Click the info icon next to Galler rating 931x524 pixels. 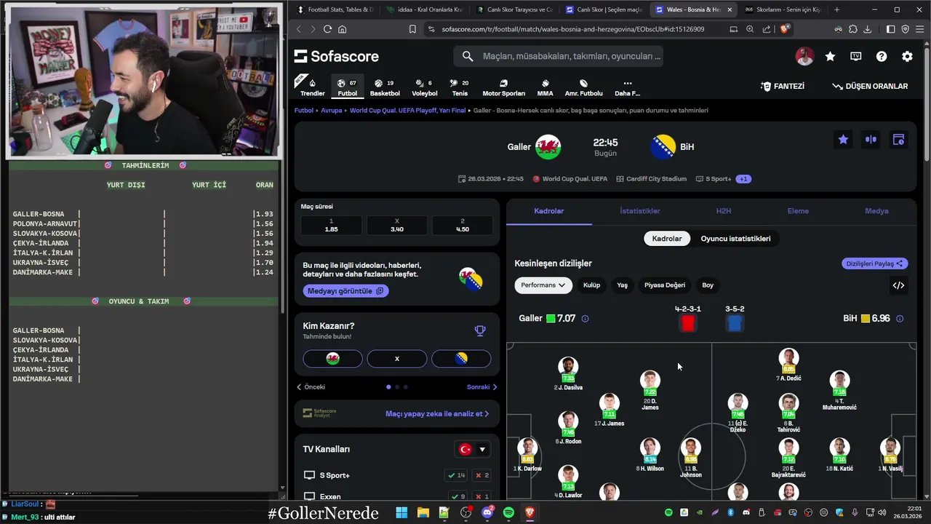coord(585,319)
